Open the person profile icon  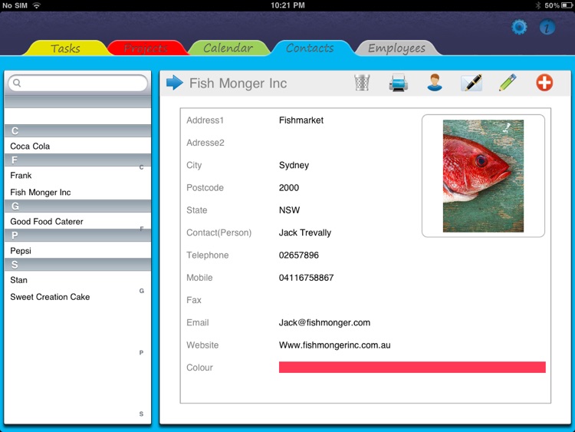point(435,83)
